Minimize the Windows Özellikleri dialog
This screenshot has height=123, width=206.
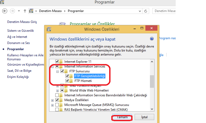coord(135,28)
